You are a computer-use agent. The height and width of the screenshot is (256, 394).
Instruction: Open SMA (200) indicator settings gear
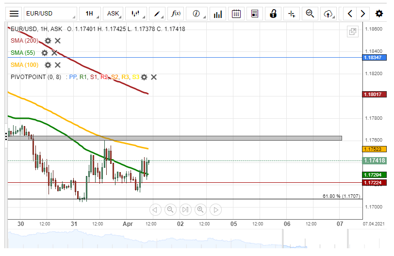(48, 41)
